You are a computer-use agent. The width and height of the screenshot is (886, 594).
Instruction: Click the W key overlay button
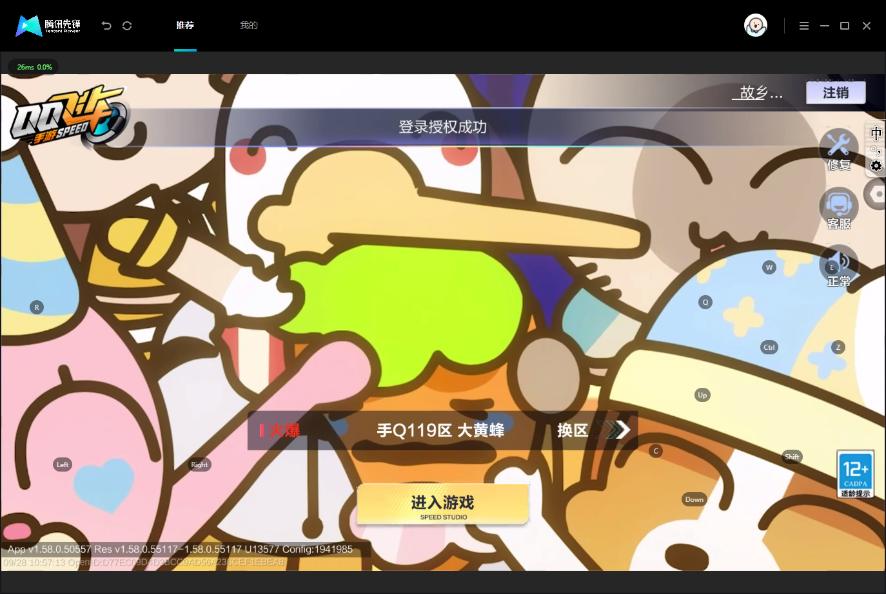click(x=769, y=267)
